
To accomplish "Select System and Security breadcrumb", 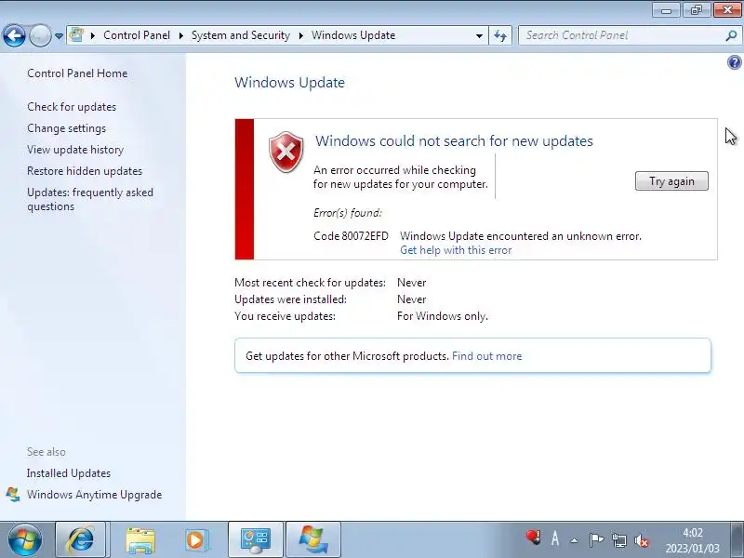I will 241,35.
